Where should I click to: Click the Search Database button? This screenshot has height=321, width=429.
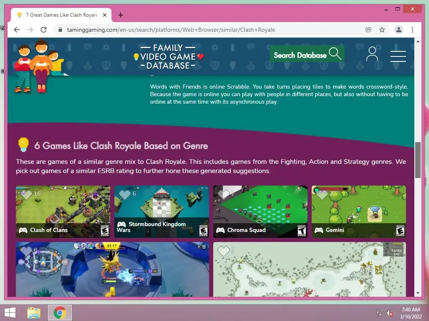tap(307, 54)
